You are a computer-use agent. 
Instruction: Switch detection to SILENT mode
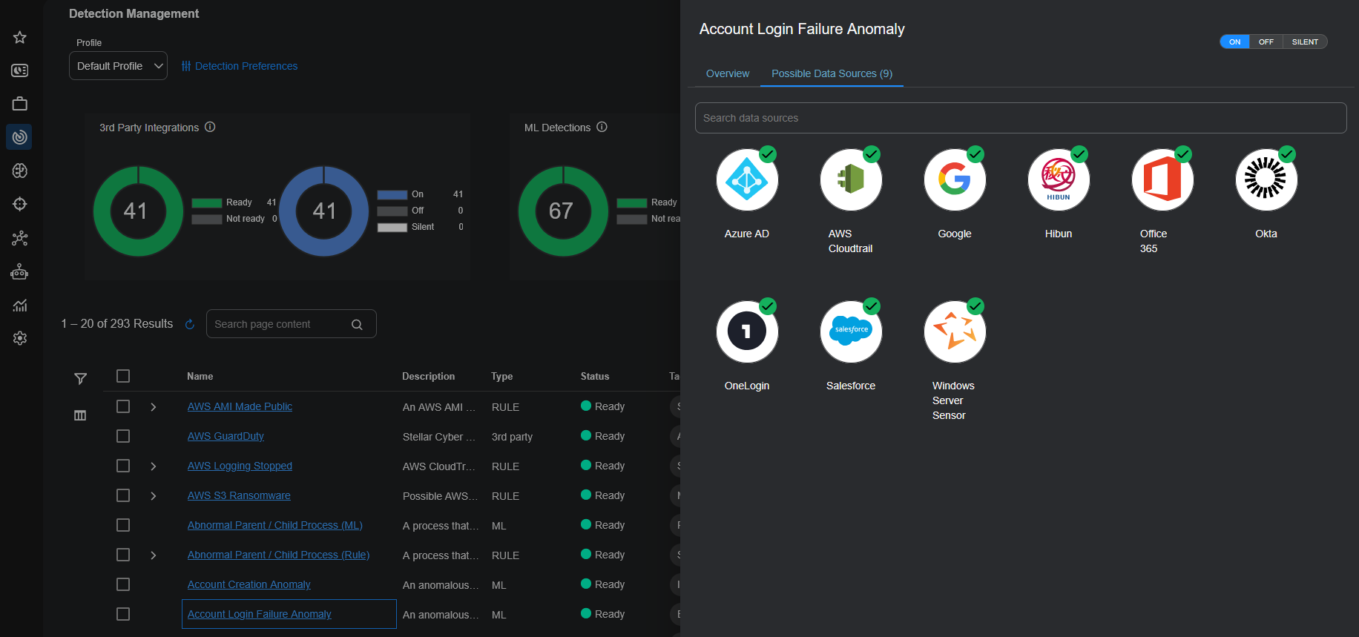(1304, 42)
